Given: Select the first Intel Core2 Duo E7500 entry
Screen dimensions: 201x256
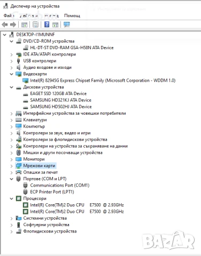Looking at the screenshot, I should 77,205.
